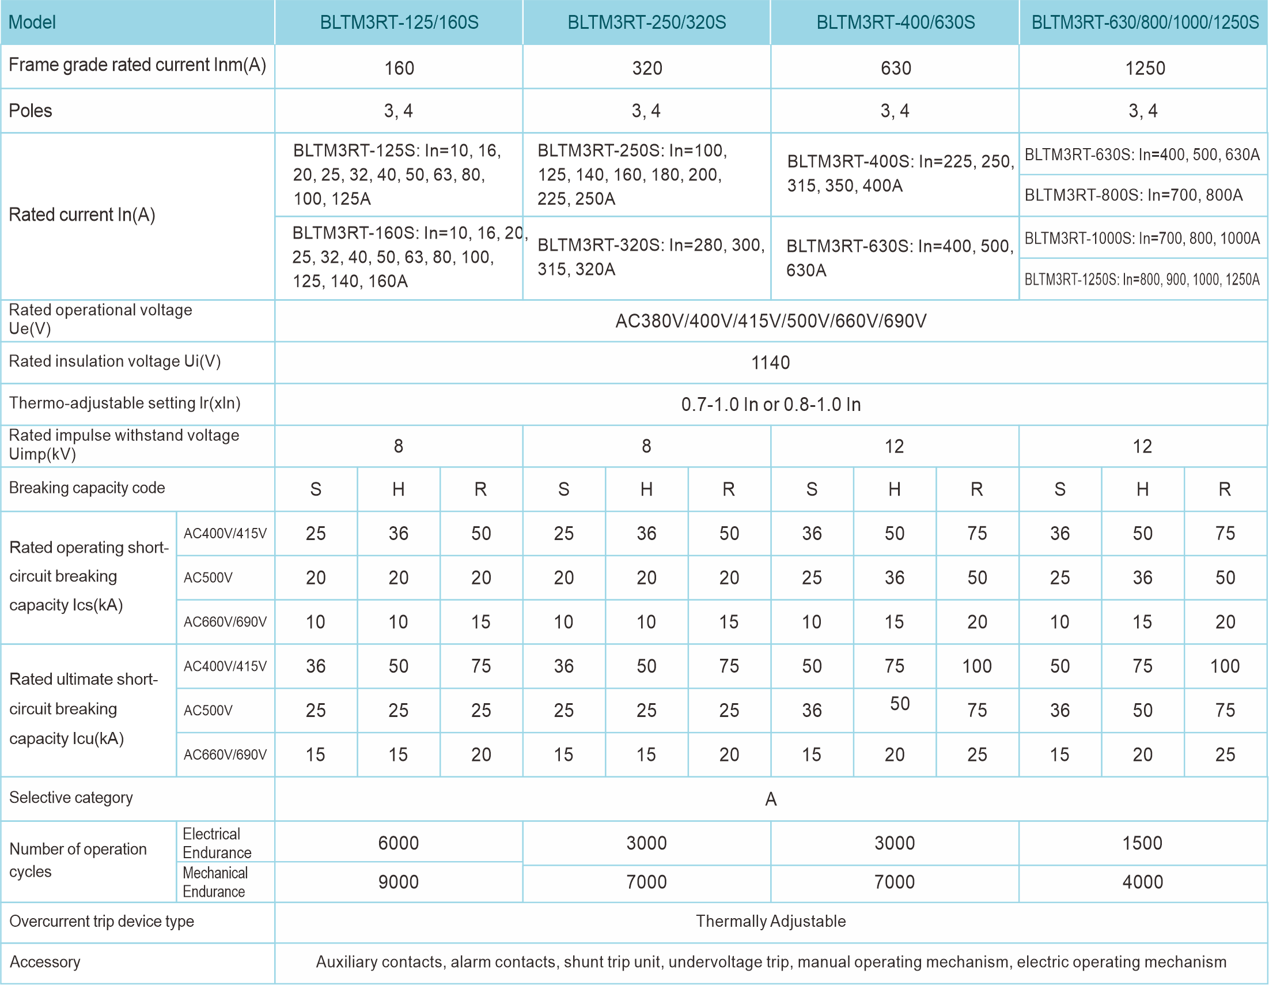
Task: Click the mechanical endurance value 4000
Action: point(1142,882)
